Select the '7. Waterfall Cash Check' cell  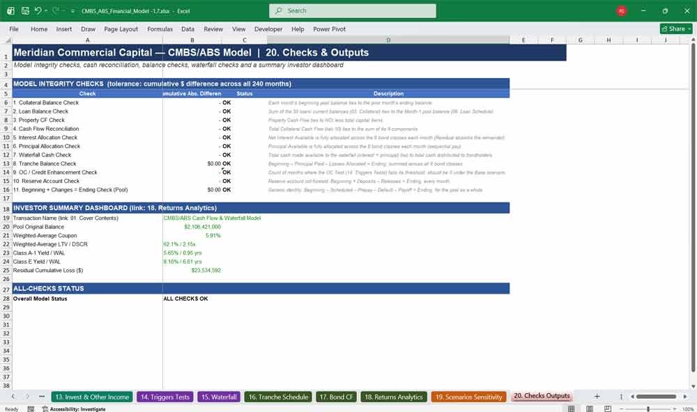click(87, 155)
